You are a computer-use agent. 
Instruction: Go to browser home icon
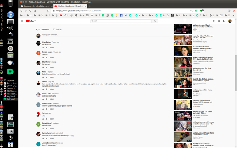(x=35, y=11)
